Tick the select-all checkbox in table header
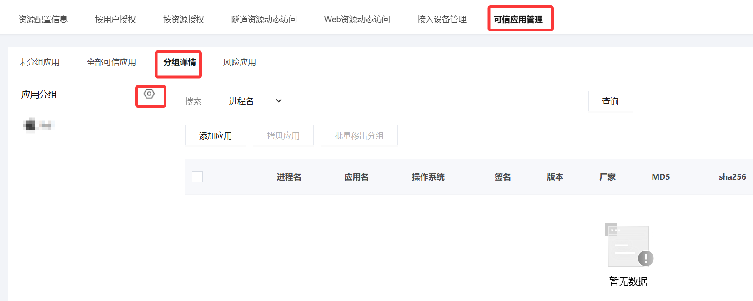 click(x=197, y=177)
